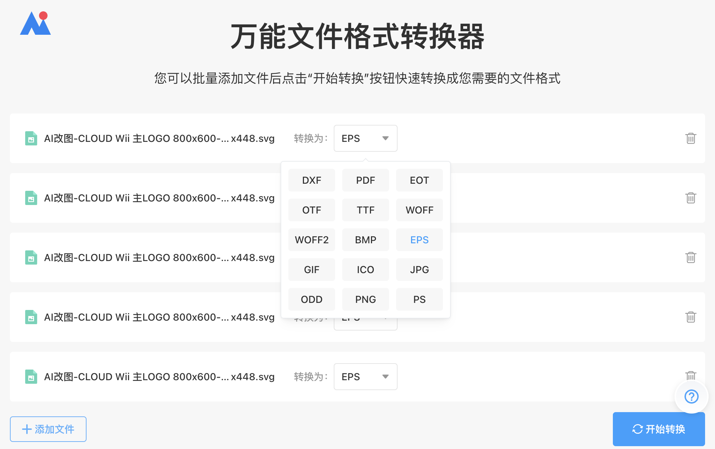Pick JPG in the format popup

tap(419, 270)
